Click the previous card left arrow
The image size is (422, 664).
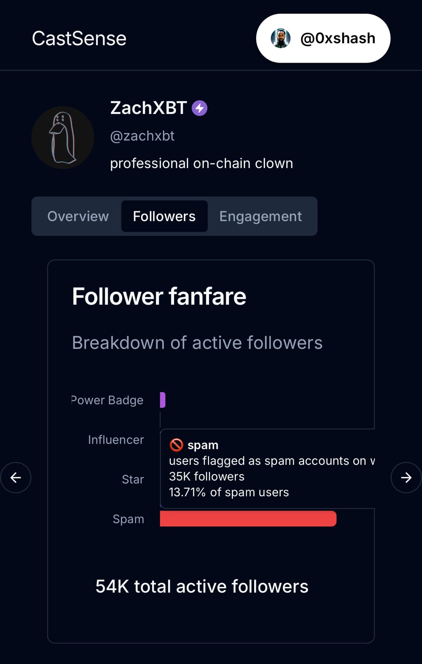tap(16, 477)
